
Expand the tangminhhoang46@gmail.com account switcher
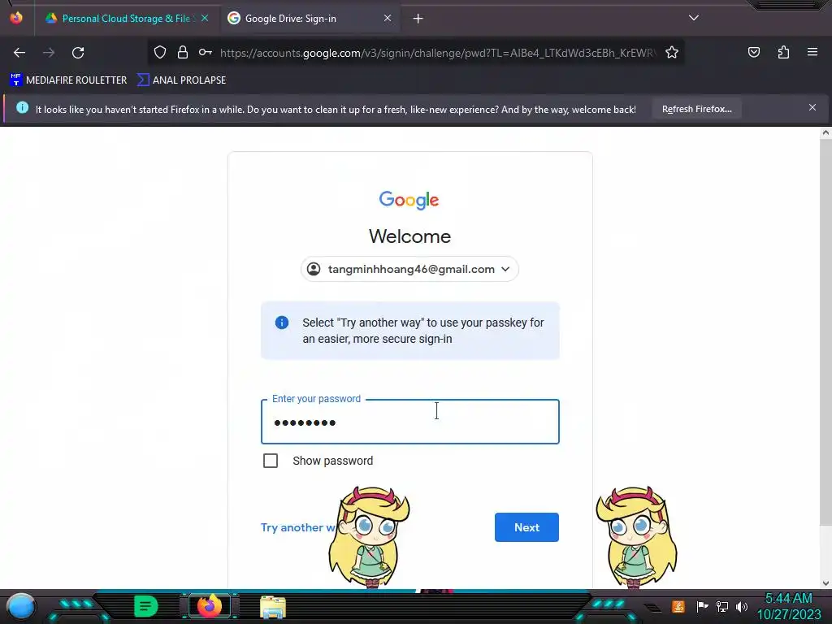(x=409, y=269)
